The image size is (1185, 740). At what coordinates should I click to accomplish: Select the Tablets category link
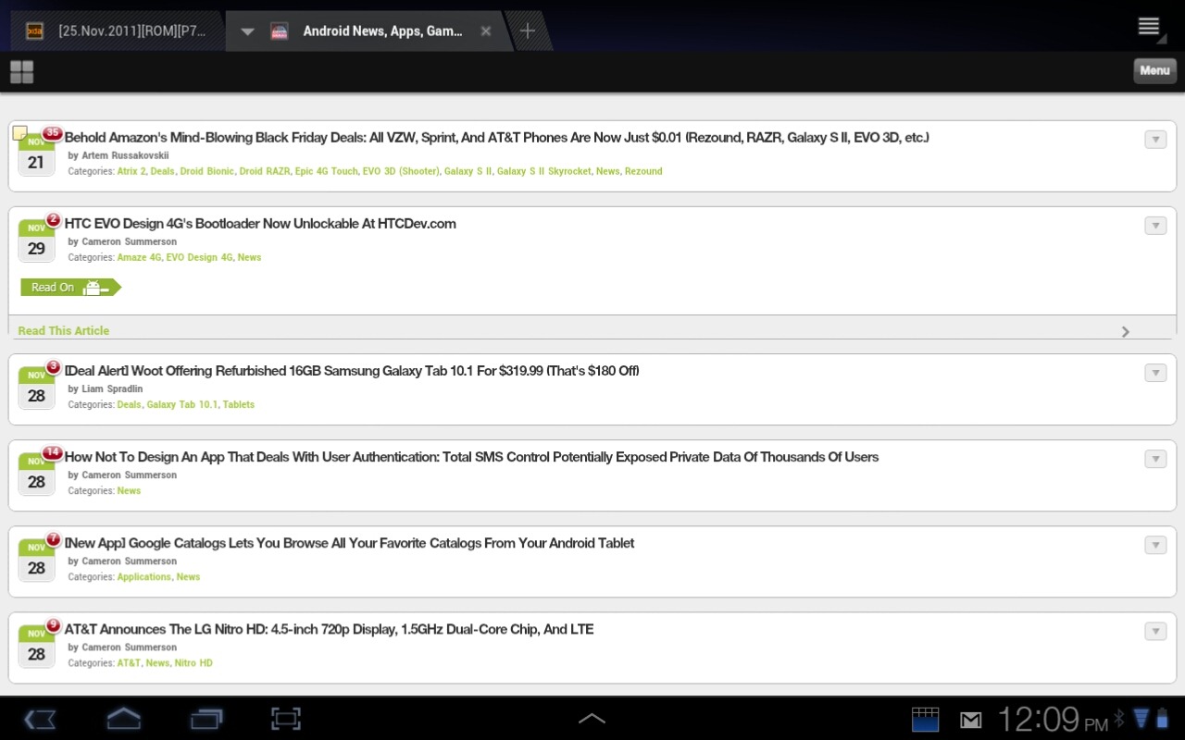point(239,404)
